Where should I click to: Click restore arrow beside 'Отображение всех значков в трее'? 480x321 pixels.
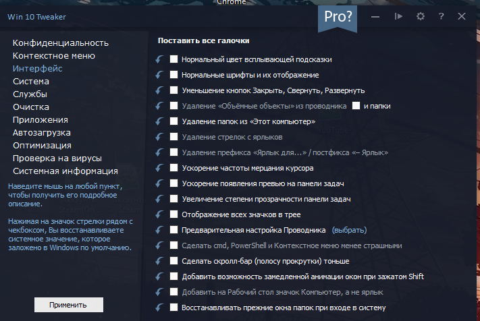pyautogui.click(x=159, y=214)
